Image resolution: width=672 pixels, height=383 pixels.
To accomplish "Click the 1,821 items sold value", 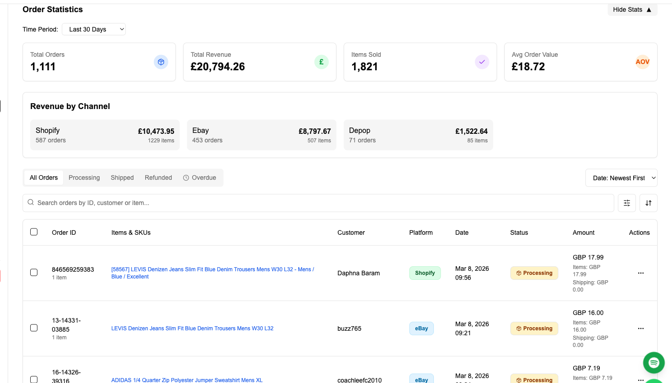I will [365, 67].
